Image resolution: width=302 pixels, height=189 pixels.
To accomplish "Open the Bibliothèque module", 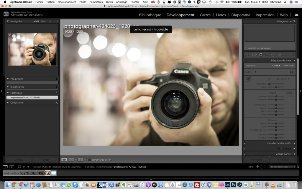I will 150,15.
